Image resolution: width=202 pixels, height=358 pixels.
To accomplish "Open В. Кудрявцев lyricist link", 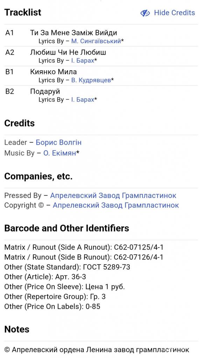I will pos(91,80).
